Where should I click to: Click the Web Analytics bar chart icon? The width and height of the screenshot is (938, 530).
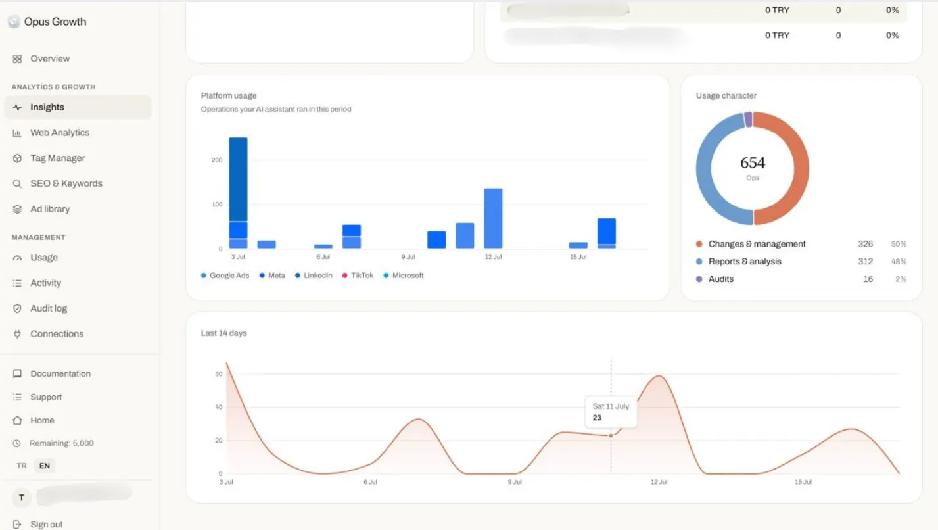pos(18,133)
